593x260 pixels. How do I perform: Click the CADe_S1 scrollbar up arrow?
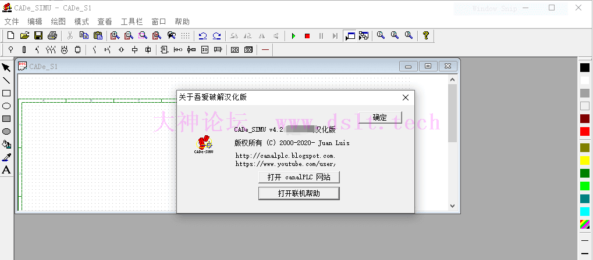(452, 80)
